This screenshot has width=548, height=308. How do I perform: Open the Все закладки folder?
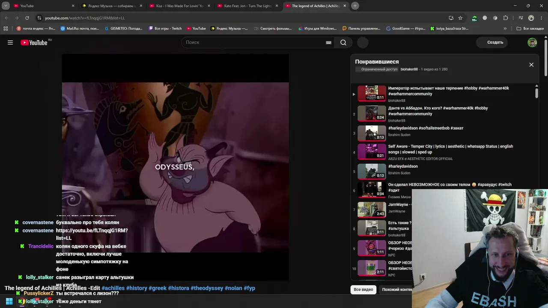tap(530, 29)
